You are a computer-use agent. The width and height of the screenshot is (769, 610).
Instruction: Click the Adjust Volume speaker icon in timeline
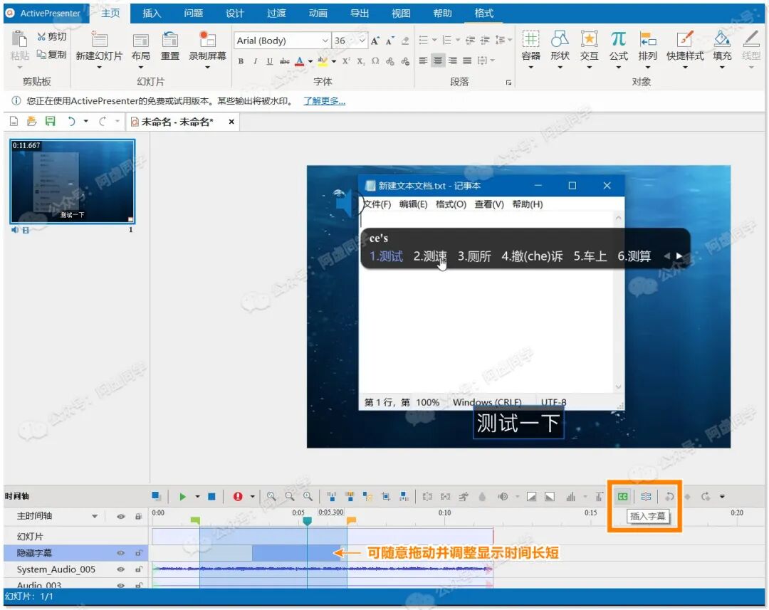(503, 497)
